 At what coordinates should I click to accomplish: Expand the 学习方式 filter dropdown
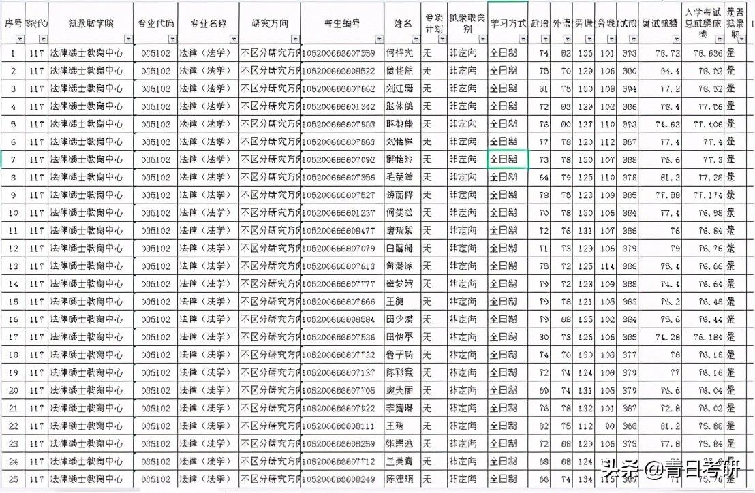click(x=523, y=39)
